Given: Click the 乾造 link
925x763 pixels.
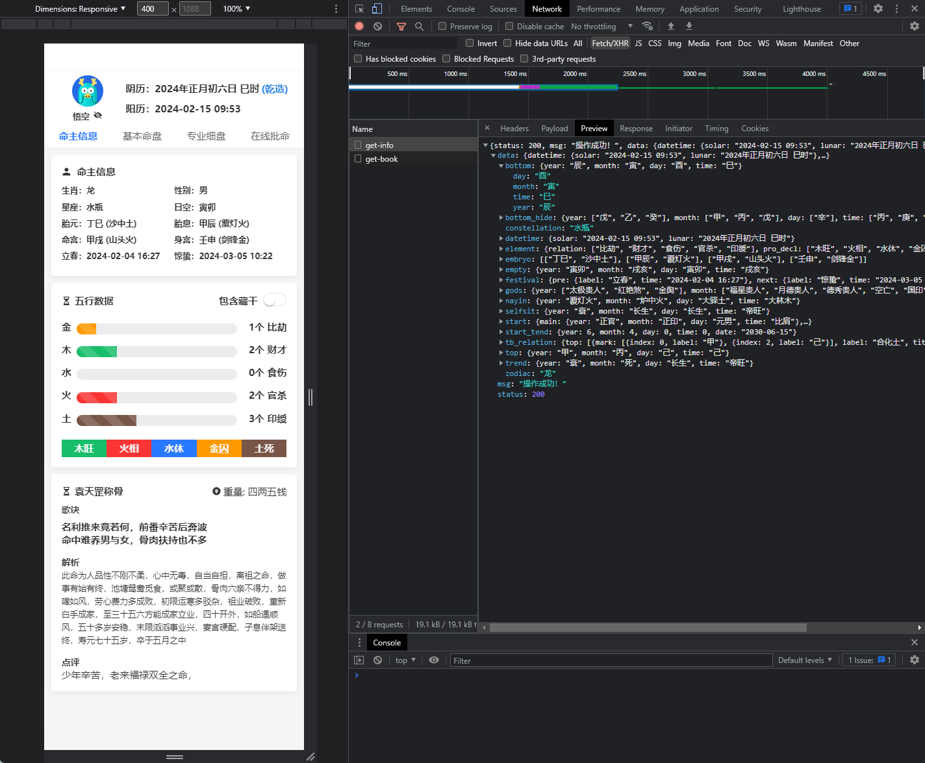Looking at the screenshot, I should (275, 89).
